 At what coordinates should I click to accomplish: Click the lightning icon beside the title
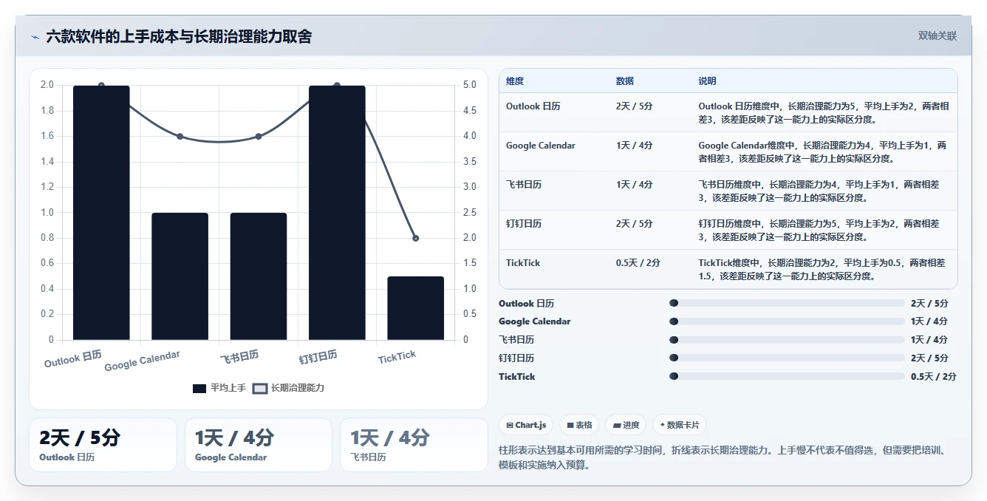click(x=35, y=36)
